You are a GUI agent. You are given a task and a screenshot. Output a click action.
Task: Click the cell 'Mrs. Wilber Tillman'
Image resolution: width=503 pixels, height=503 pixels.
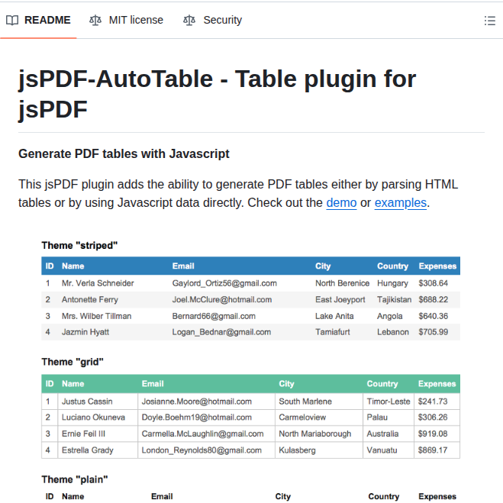[x=97, y=316]
